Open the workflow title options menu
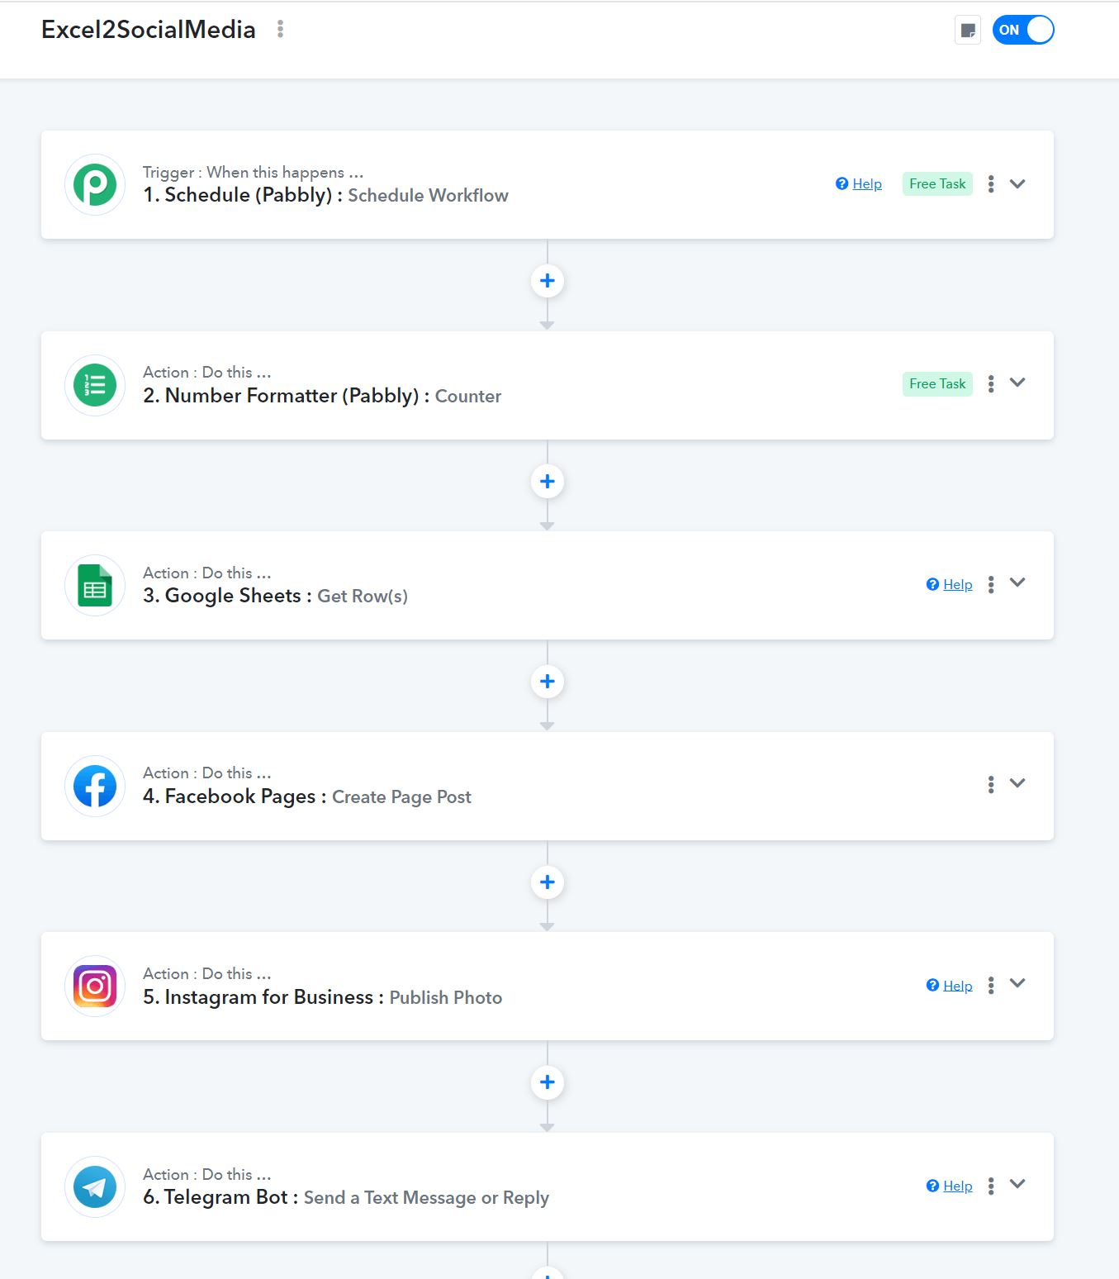This screenshot has height=1279, width=1119. (281, 29)
